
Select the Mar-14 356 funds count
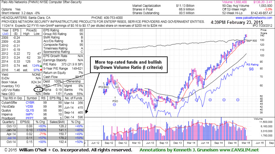(74, 103)
